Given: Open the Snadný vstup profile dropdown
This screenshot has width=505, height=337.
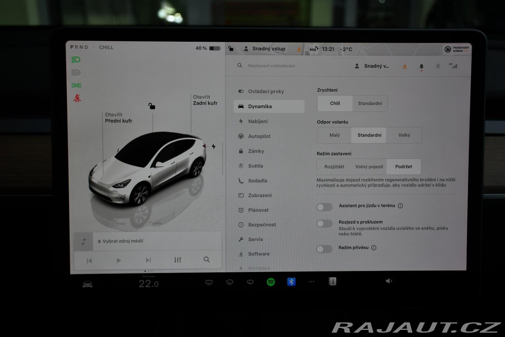Looking at the screenshot, I should click(x=372, y=66).
